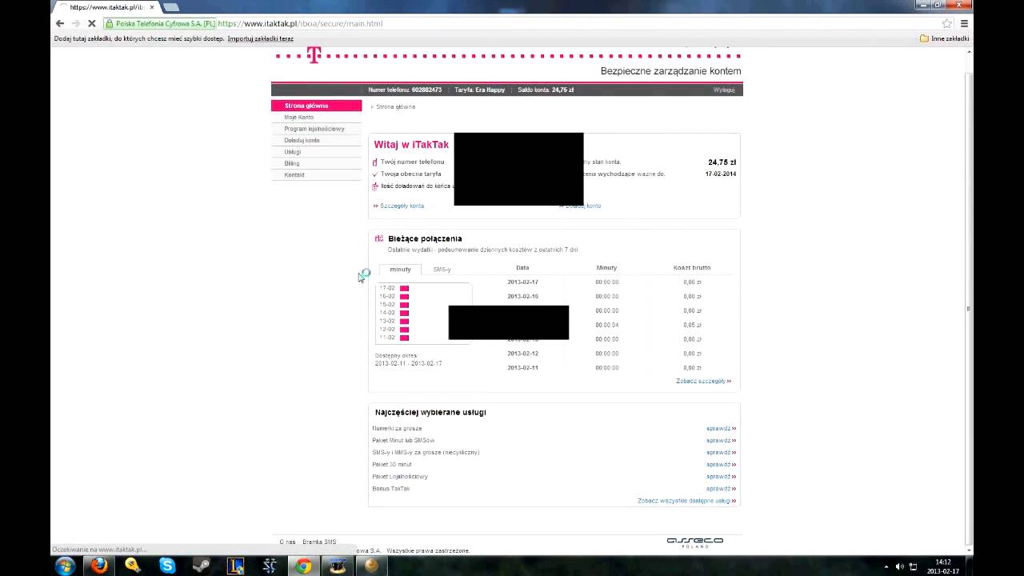Switch to the Chrome taskbar button
Screen dimensions: 1024x576
coord(303,566)
